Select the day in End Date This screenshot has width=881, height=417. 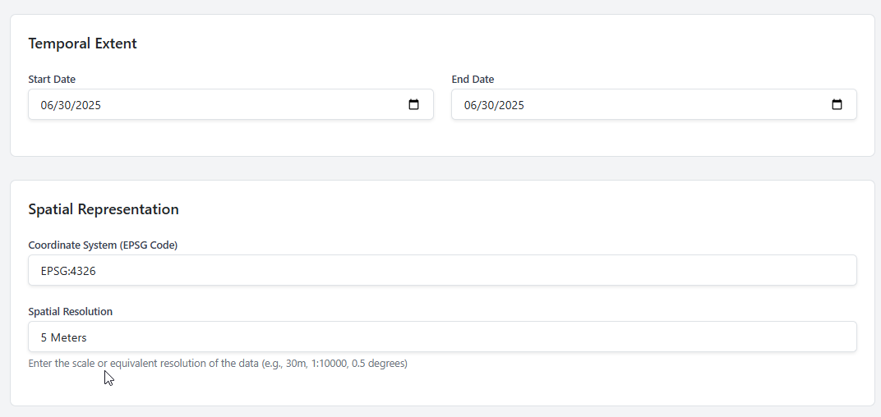click(487, 105)
